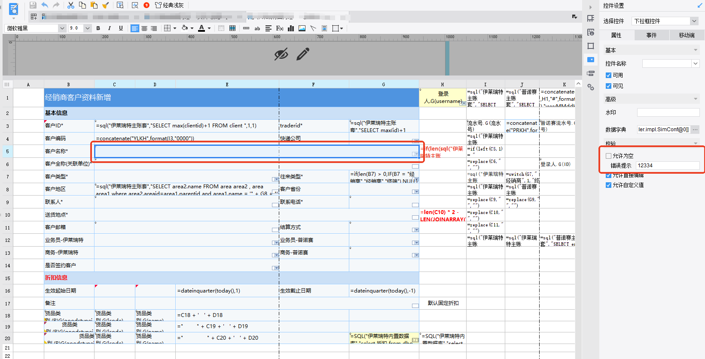Image resolution: width=705 pixels, height=359 pixels.
Task: Uncheck the 可用 checkbox
Action: coord(608,75)
